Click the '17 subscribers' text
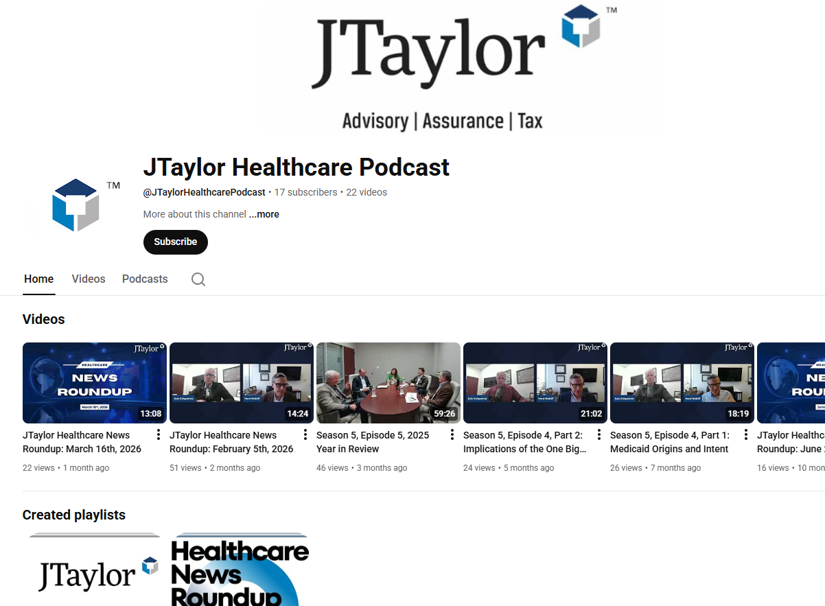This screenshot has height=606, width=825. point(306,192)
